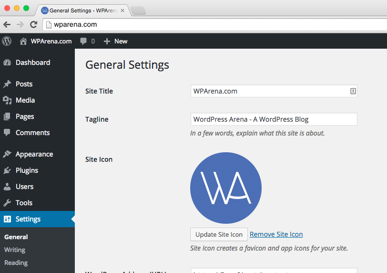Click the browser address bar
The height and width of the screenshot is (273, 387).
pos(215,24)
